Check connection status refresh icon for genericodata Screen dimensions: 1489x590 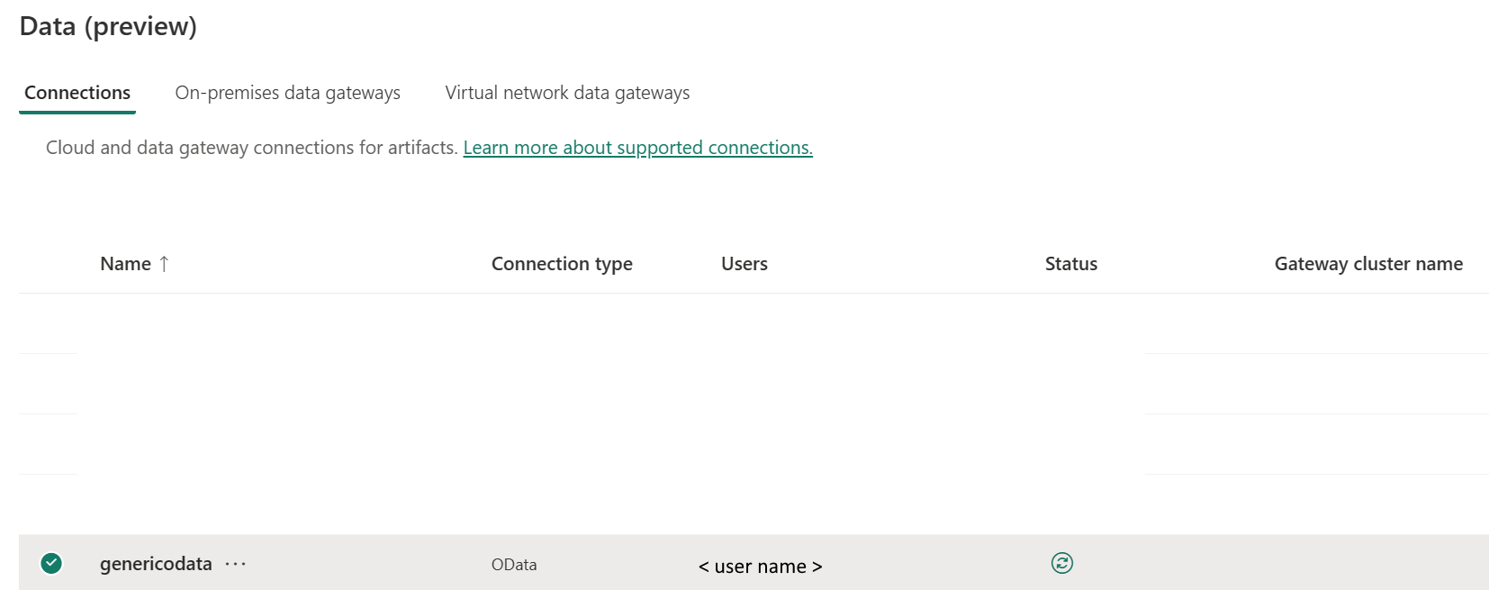tap(1062, 563)
